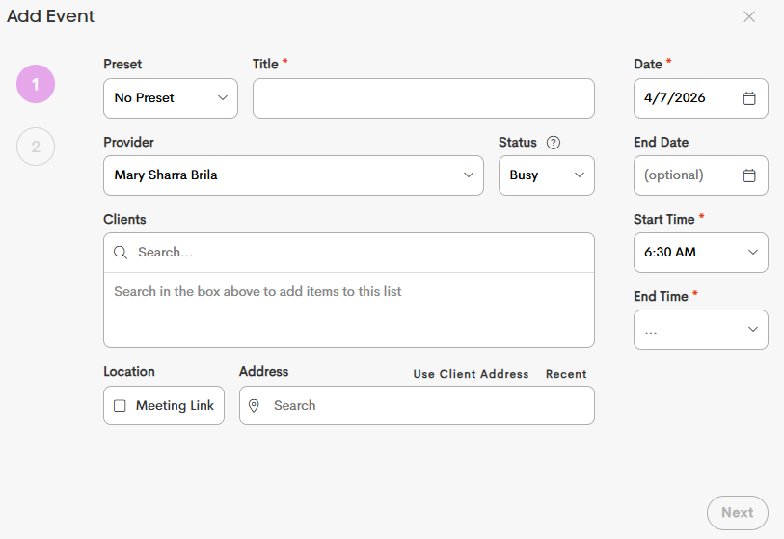Image resolution: width=784 pixels, height=539 pixels.
Task: Open the End Date calendar icon
Action: pyautogui.click(x=749, y=175)
